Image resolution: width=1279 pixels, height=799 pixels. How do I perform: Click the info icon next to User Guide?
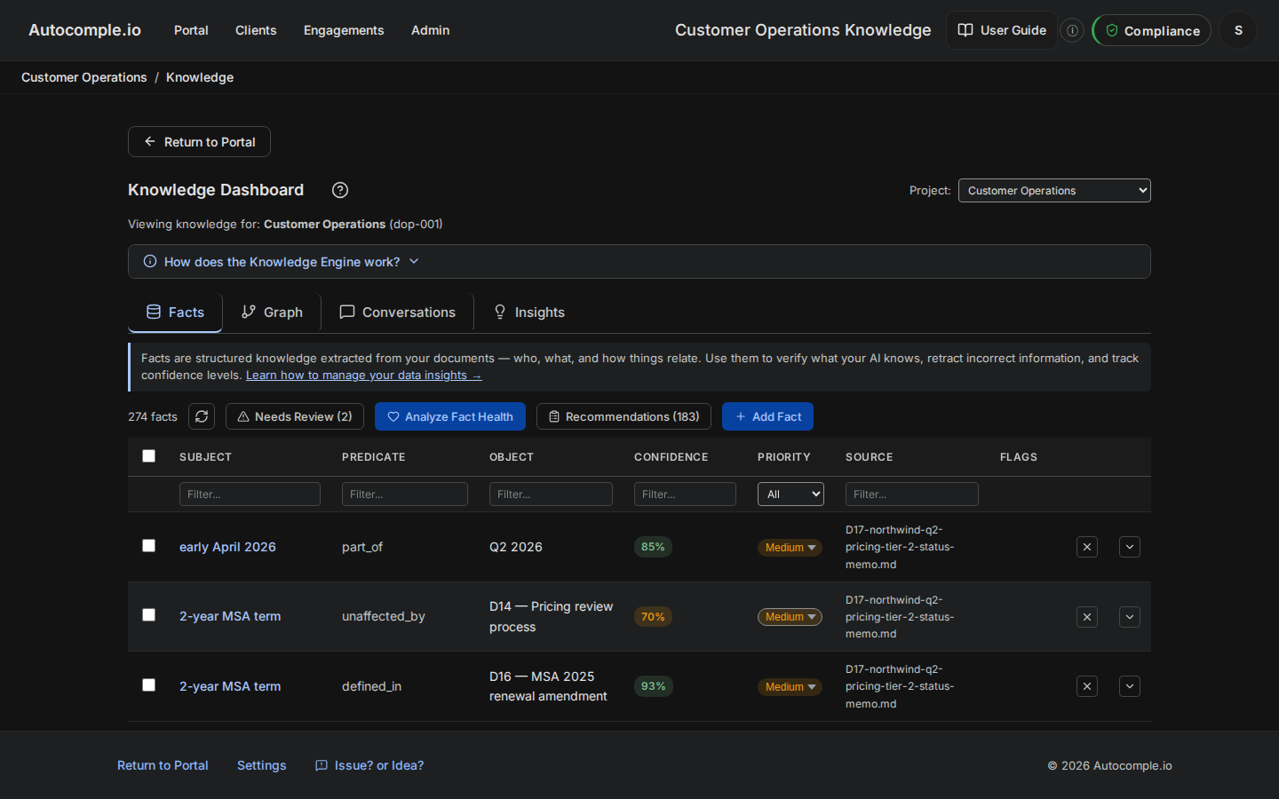click(1072, 30)
